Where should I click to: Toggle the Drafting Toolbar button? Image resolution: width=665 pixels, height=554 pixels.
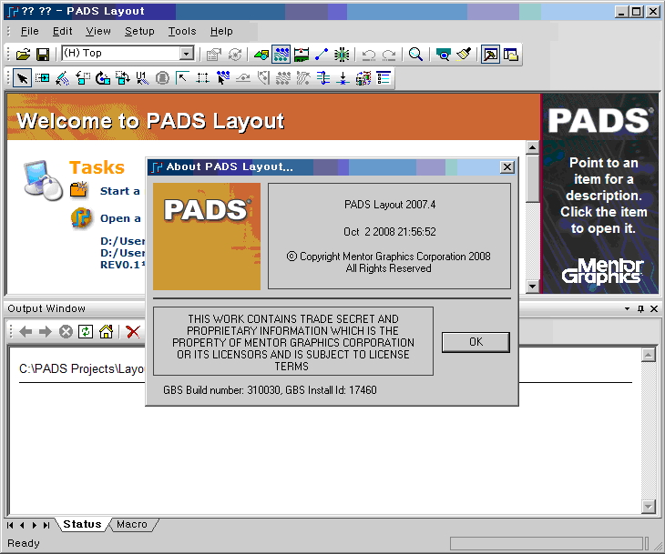[x=261, y=55]
